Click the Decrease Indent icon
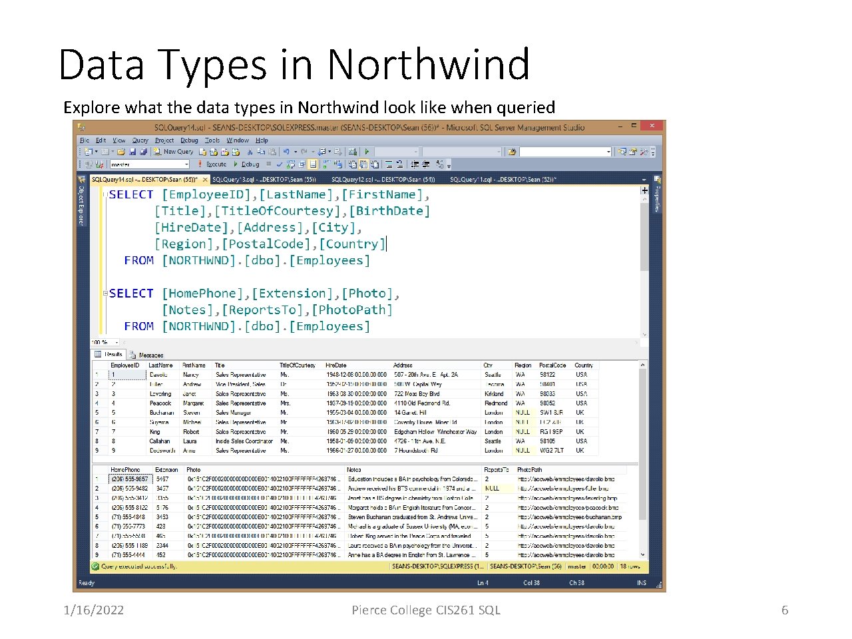Viewport: 852px width, 639px height. pos(415,164)
